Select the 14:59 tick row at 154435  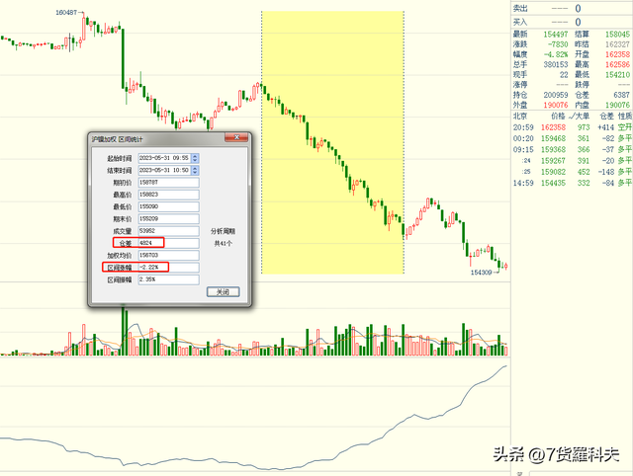[572, 183]
